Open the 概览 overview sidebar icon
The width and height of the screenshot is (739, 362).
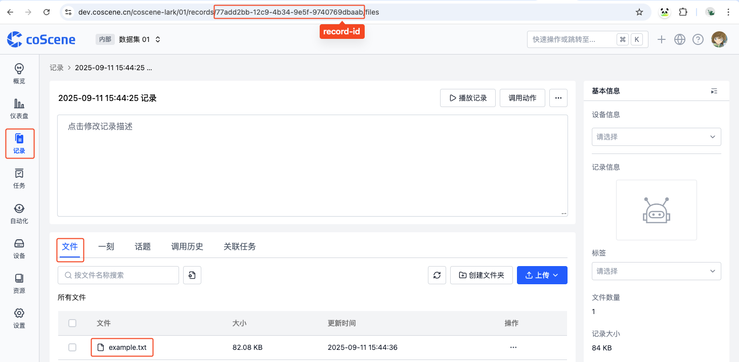click(19, 73)
